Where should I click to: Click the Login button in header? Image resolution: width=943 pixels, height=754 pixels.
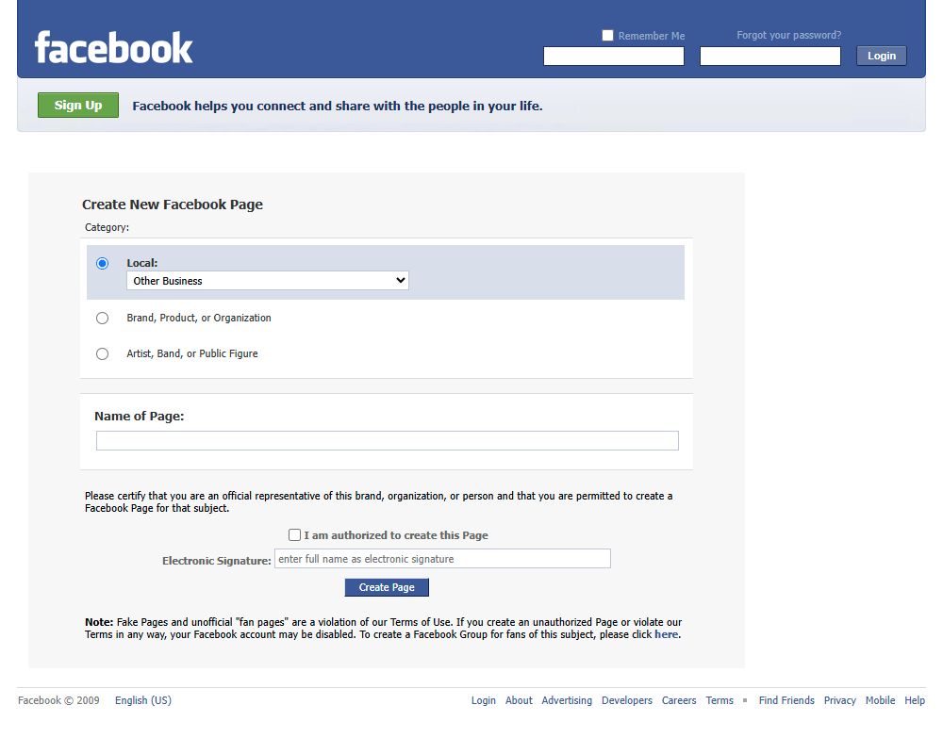(881, 56)
